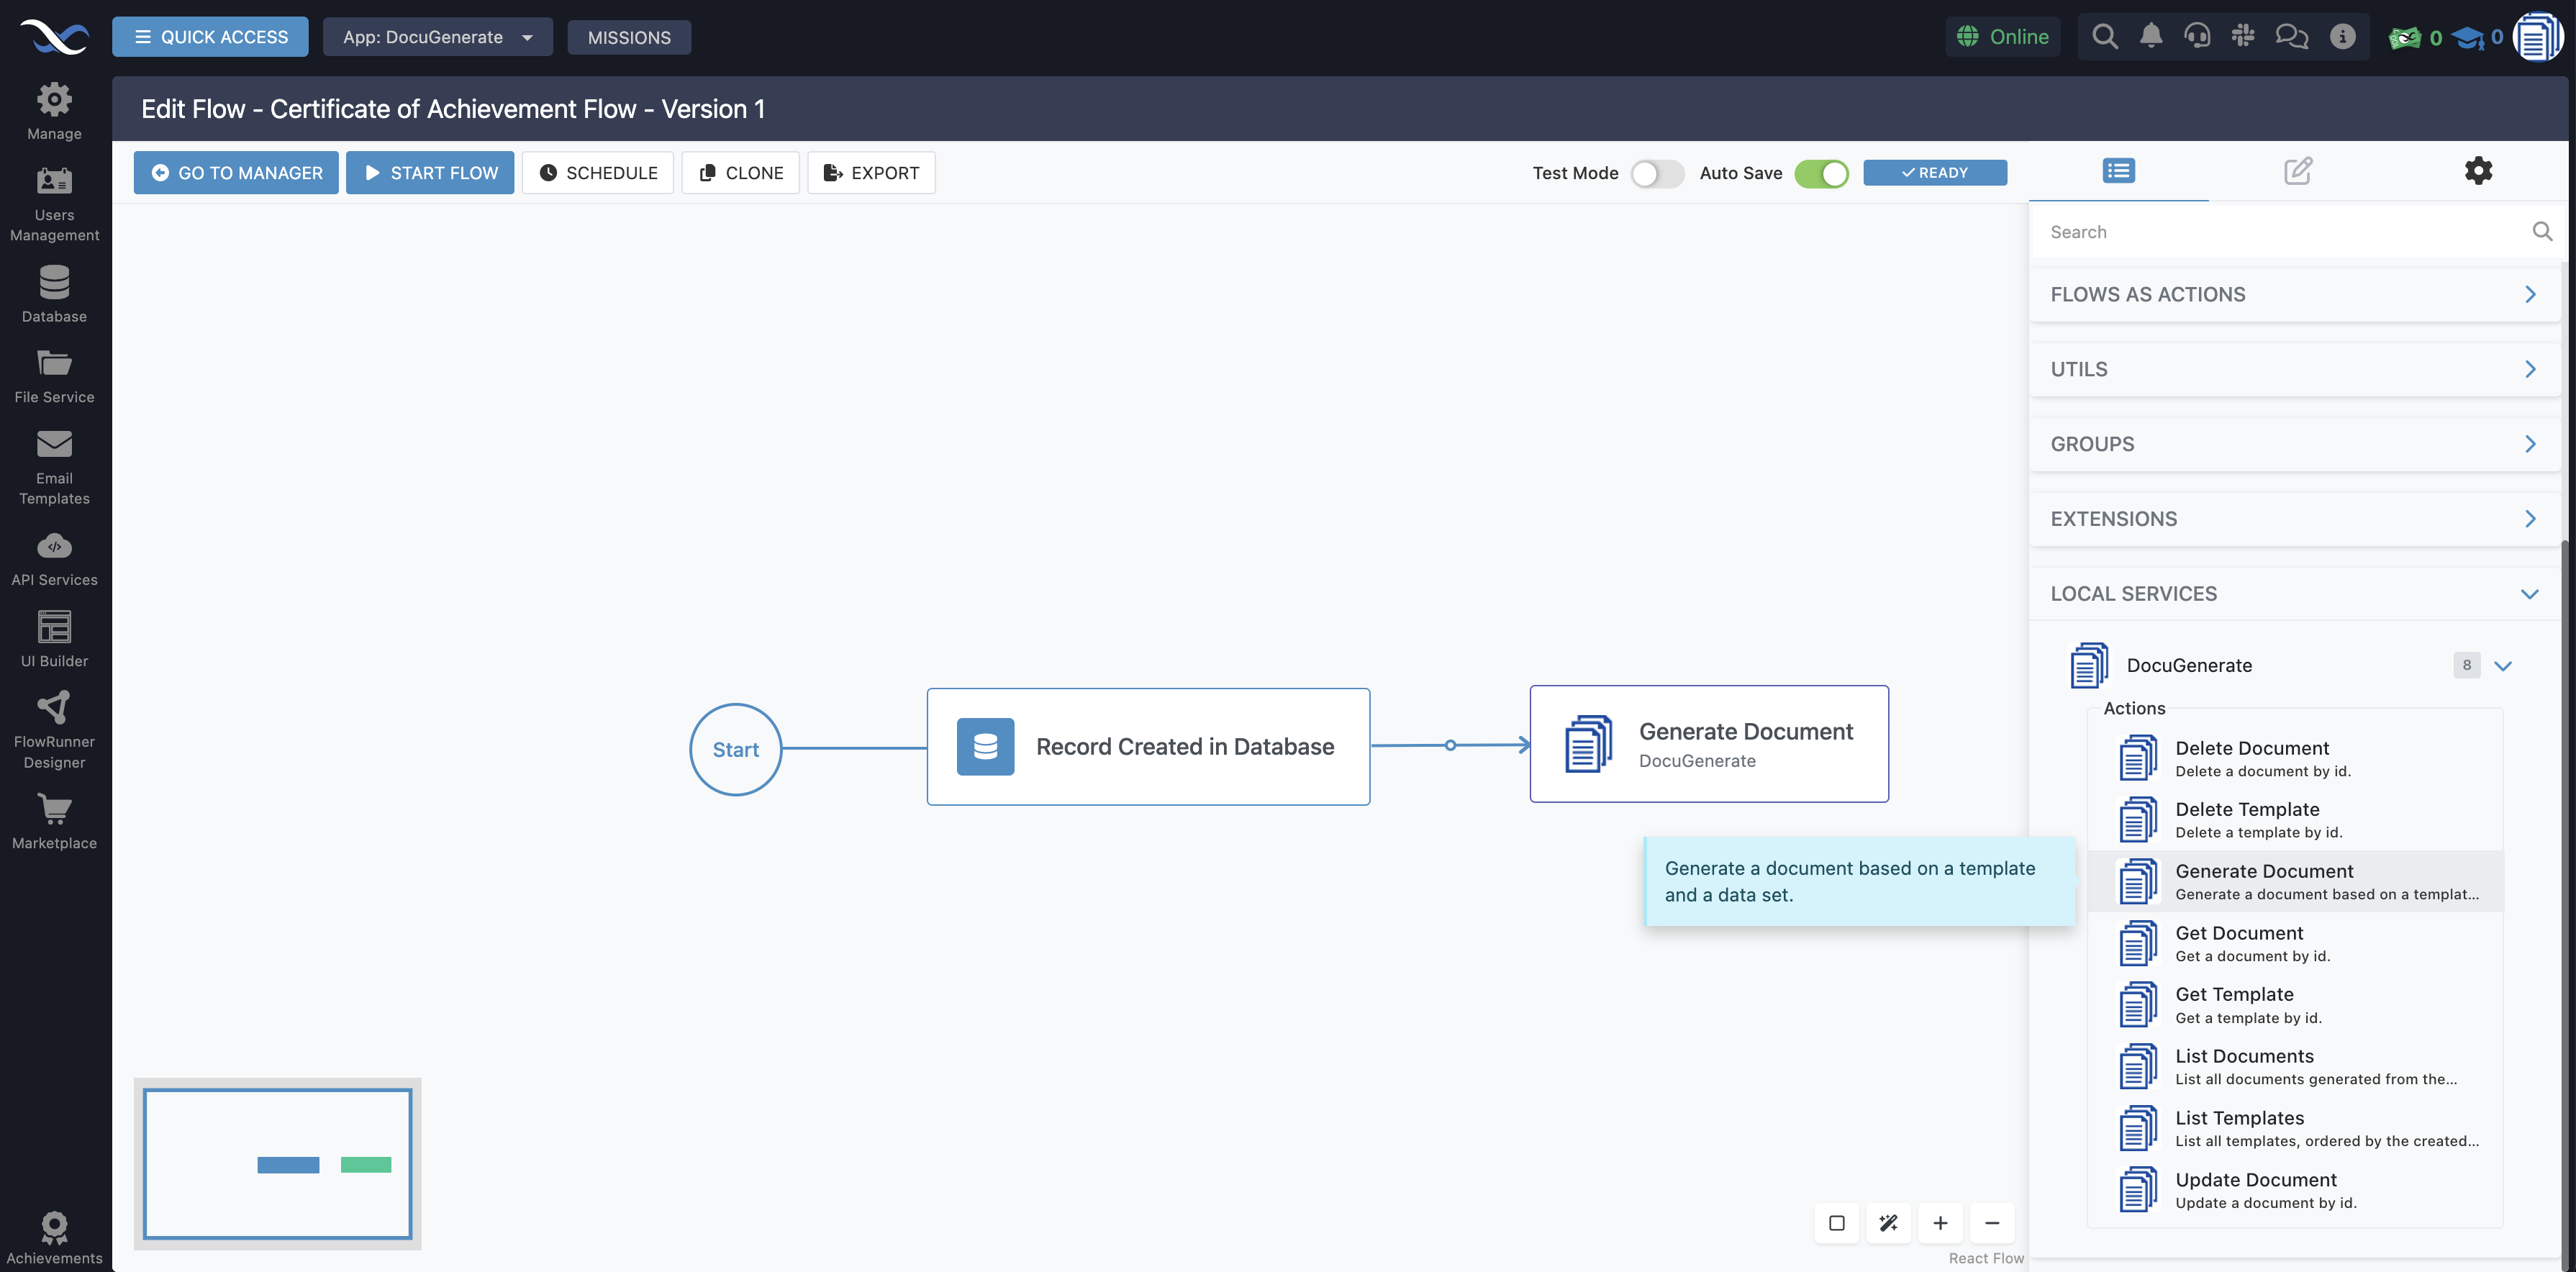Open Email Templates section
2576x1272 pixels.
pos(54,467)
